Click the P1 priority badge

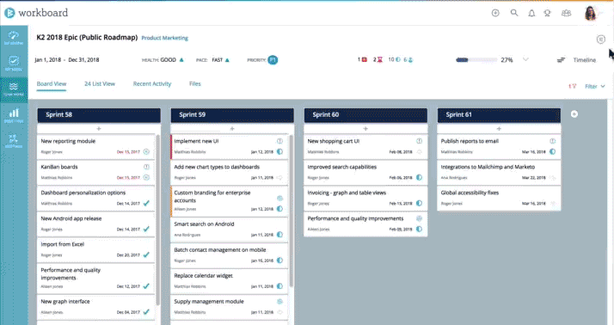pyautogui.click(x=273, y=60)
